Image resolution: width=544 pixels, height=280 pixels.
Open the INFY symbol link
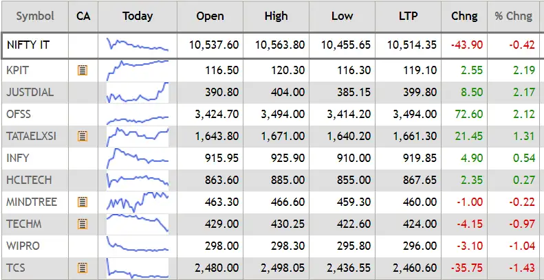pos(18,158)
